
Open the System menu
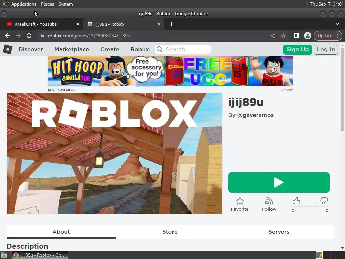point(66,4)
